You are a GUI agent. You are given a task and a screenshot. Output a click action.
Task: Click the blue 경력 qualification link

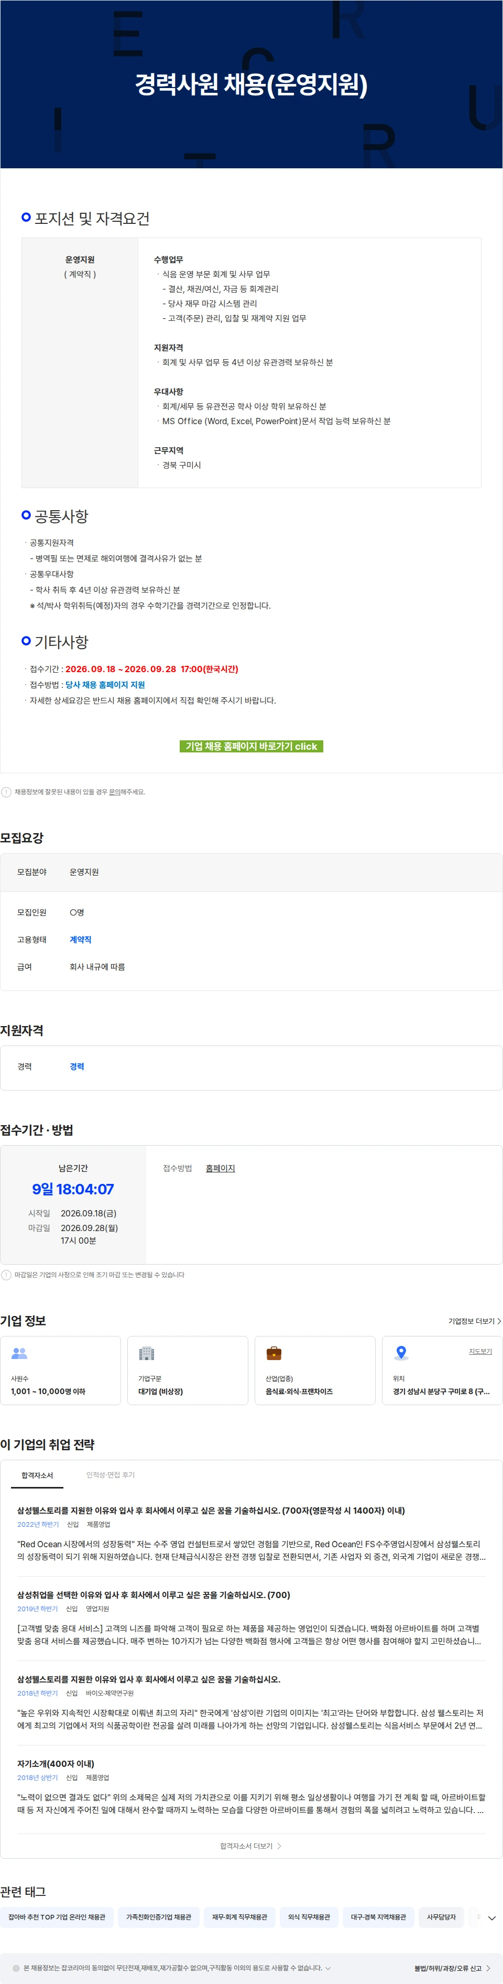[x=77, y=1066]
